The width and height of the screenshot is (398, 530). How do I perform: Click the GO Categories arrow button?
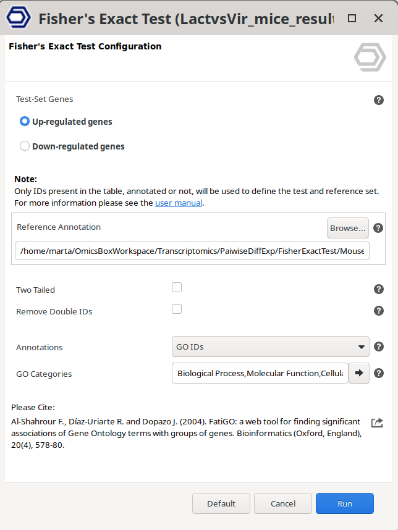pyautogui.click(x=359, y=373)
